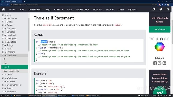Open the JAVA tutorial menu
The image size is (173, 97).
[121, 9]
